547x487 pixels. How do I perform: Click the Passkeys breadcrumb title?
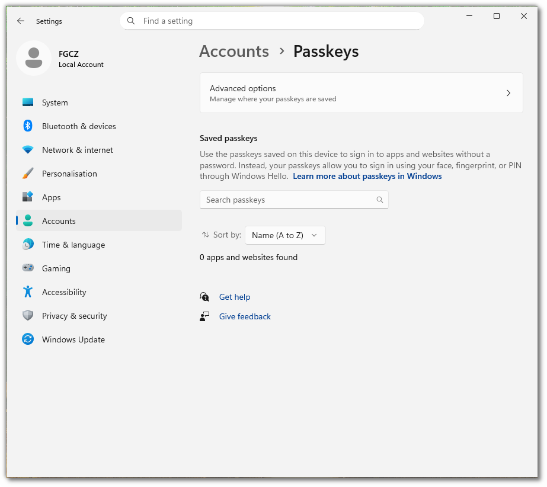click(326, 52)
